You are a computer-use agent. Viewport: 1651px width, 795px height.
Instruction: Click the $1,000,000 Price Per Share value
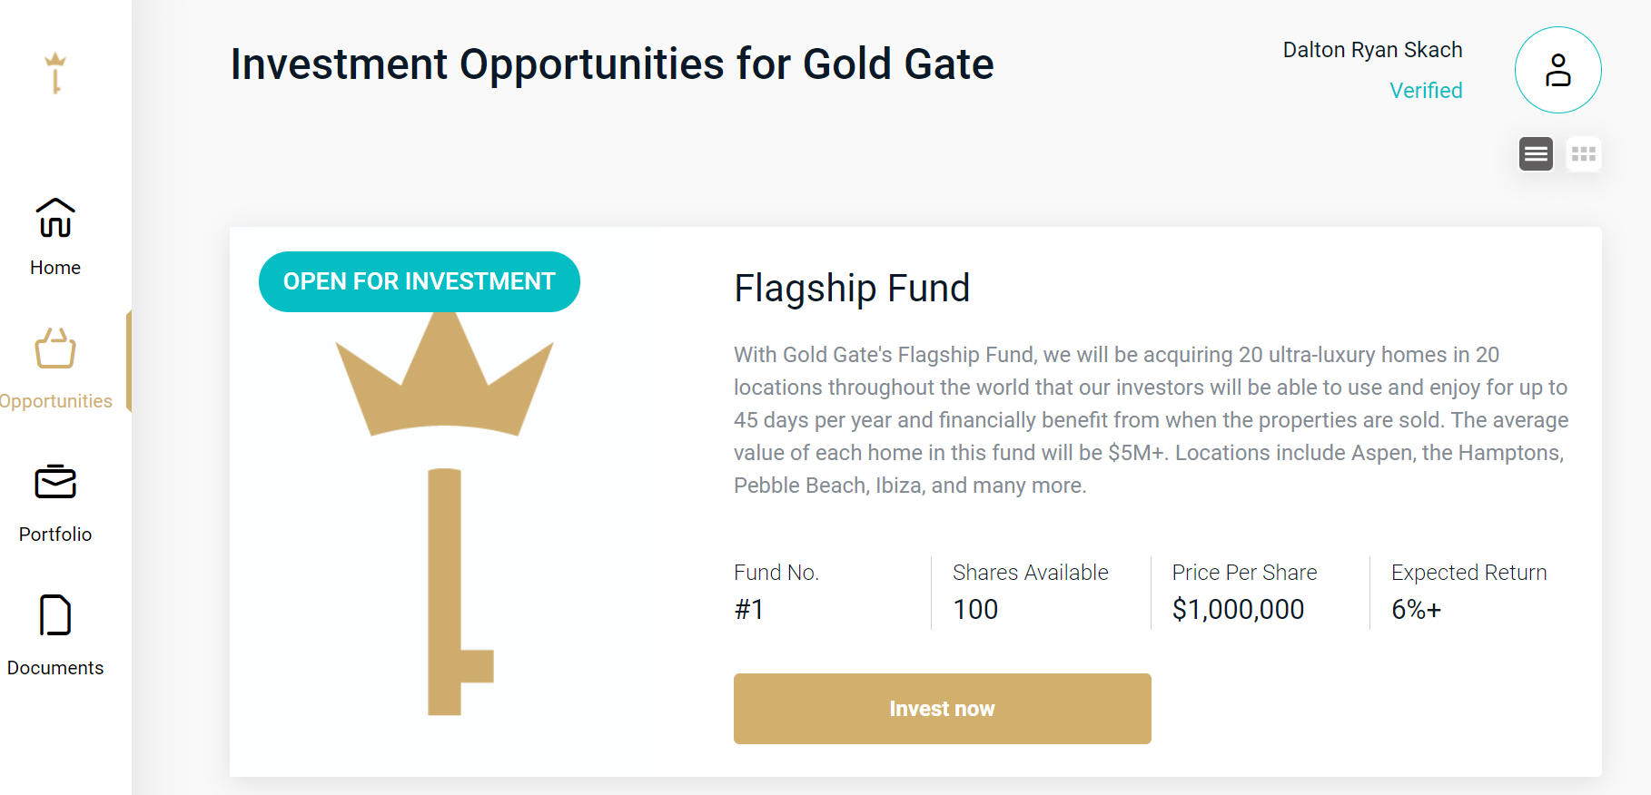pyautogui.click(x=1237, y=609)
